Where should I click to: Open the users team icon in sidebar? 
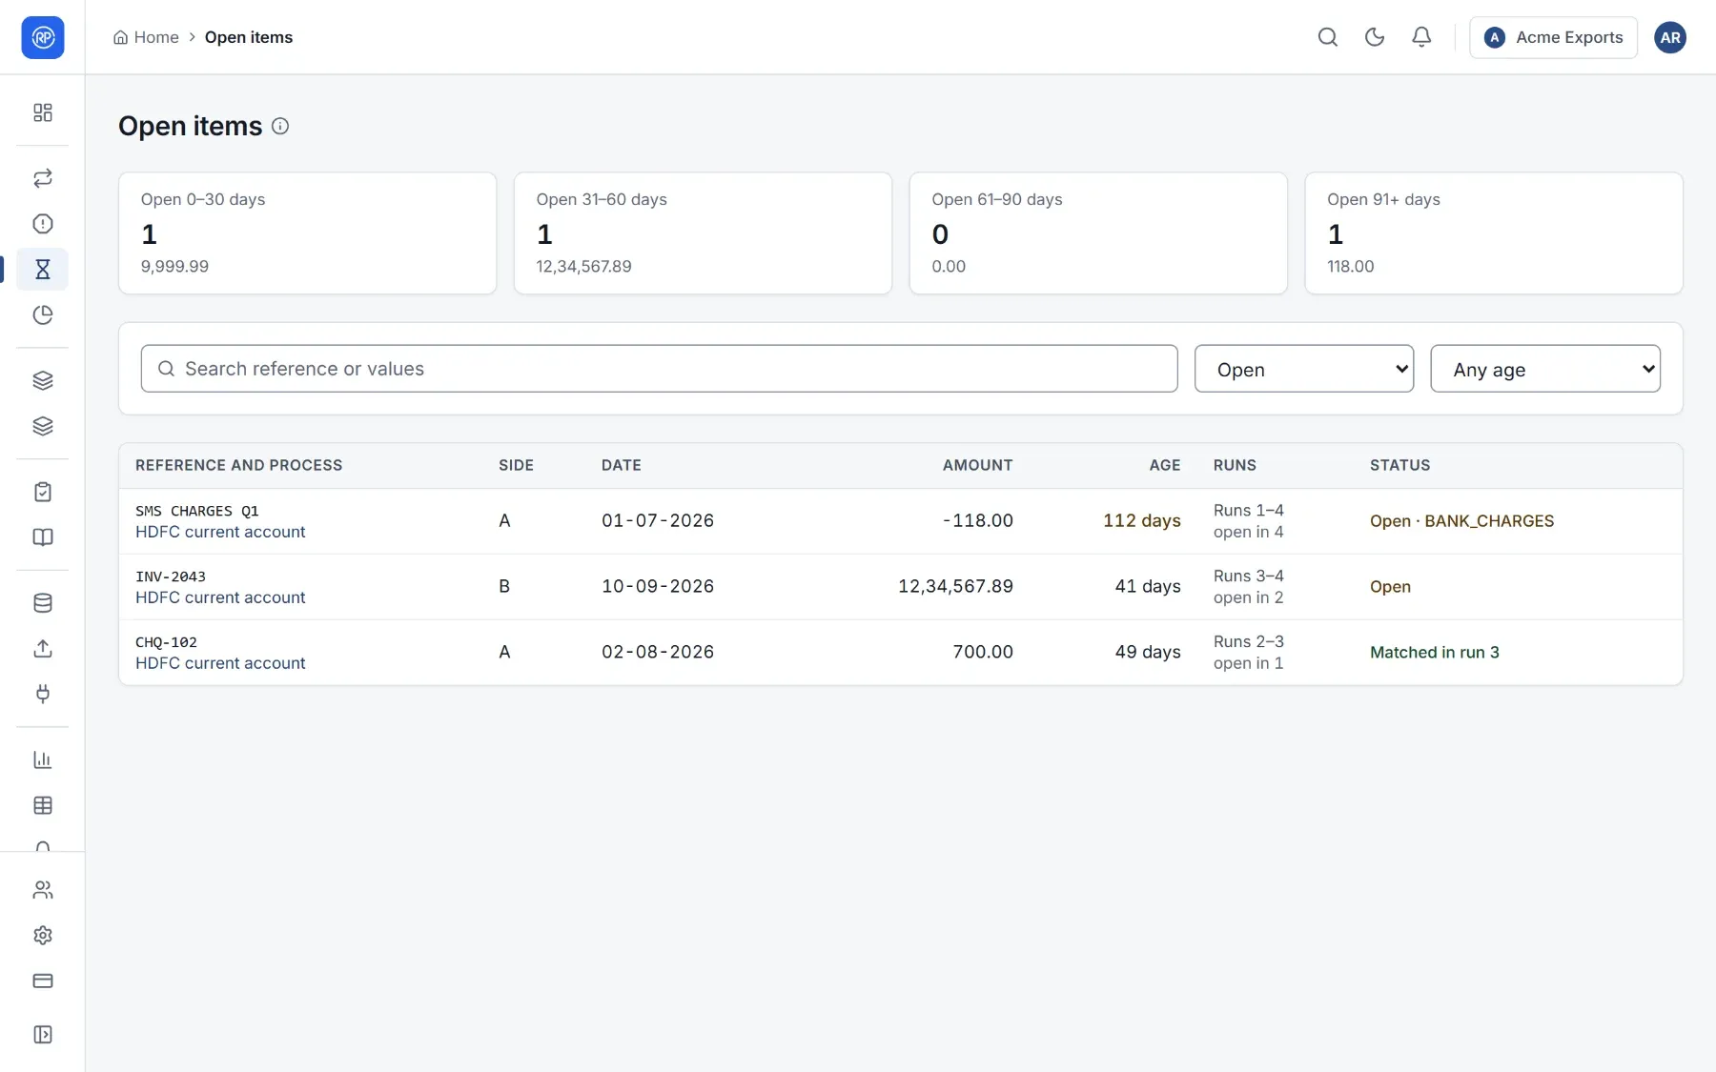(x=43, y=890)
